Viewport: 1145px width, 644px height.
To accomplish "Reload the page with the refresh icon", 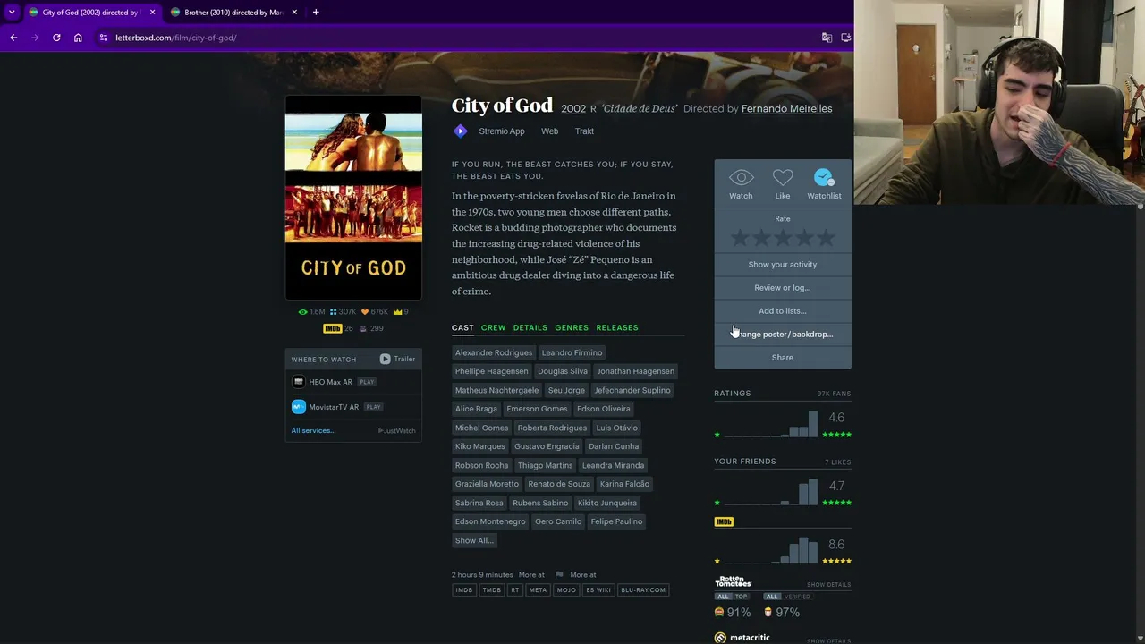I will point(56,38).
